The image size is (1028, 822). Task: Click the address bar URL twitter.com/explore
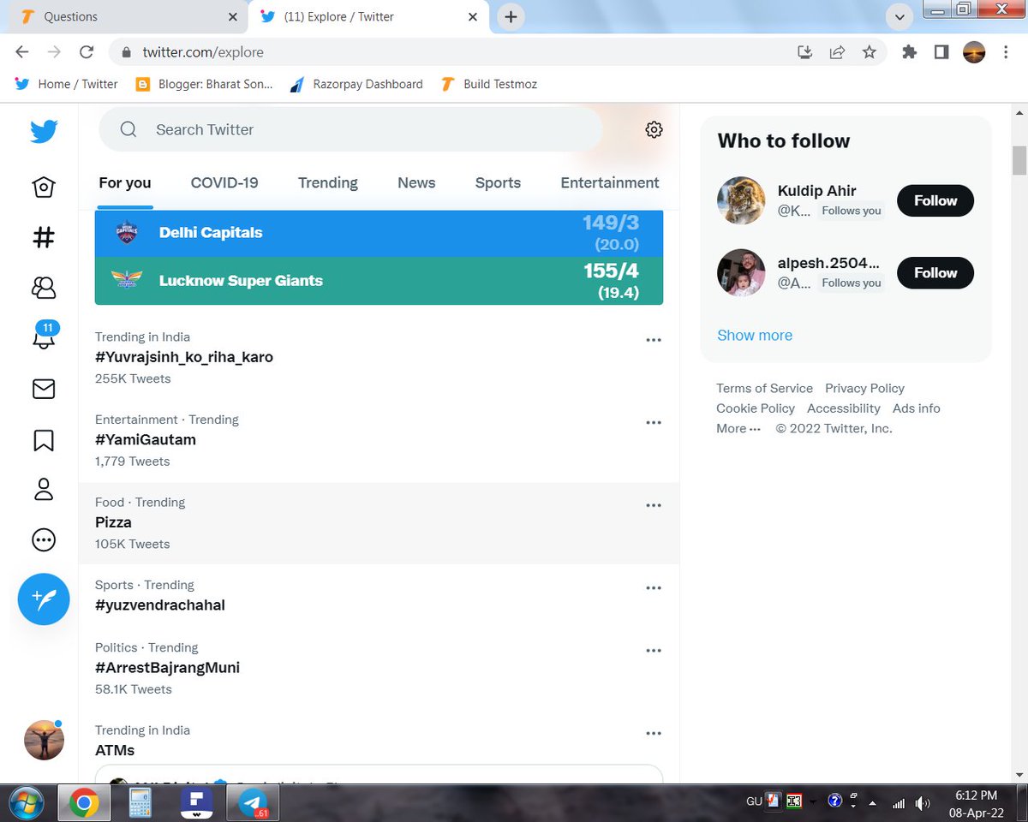click(x=203, y=52)
